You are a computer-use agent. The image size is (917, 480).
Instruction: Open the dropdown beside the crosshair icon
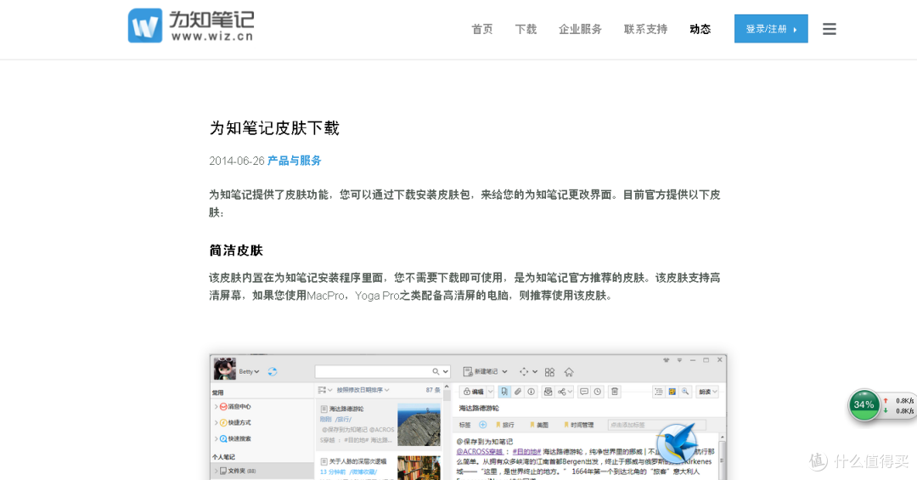[535, 371]
